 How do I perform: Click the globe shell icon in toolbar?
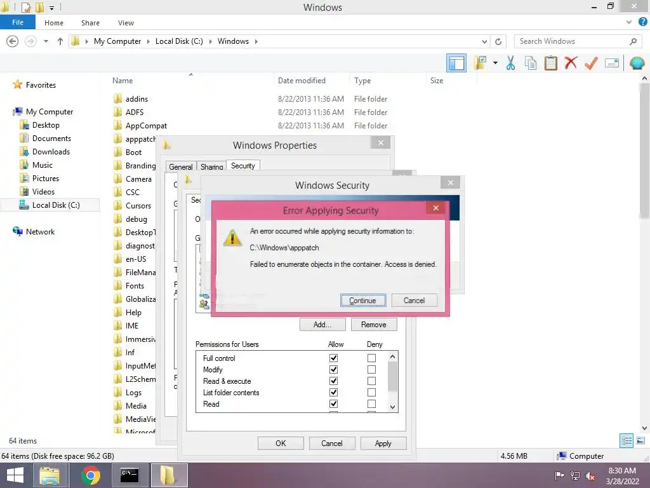click(x=637, y=63)
